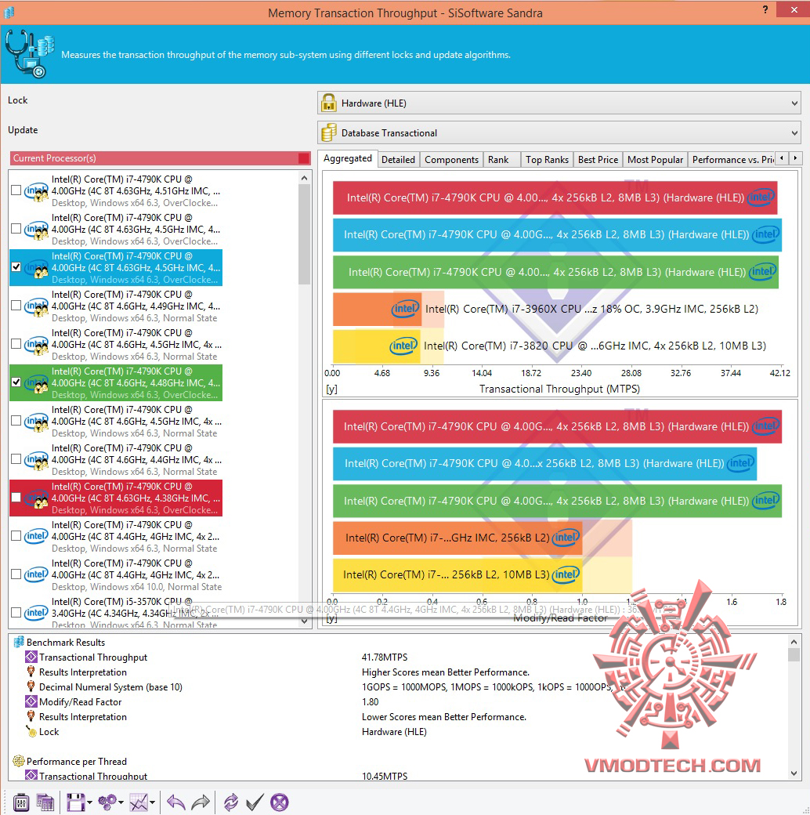Viewport: 810px width, 815px height.
Task: Click the [y] label under throughput chart
Action: coord(331,389)
